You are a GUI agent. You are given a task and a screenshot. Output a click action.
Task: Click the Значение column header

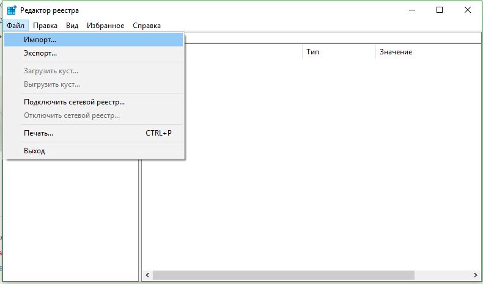pos(429,52)
